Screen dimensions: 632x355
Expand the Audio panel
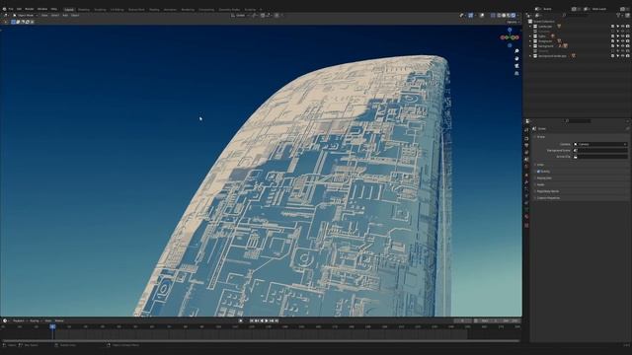[x=540, y=184]
